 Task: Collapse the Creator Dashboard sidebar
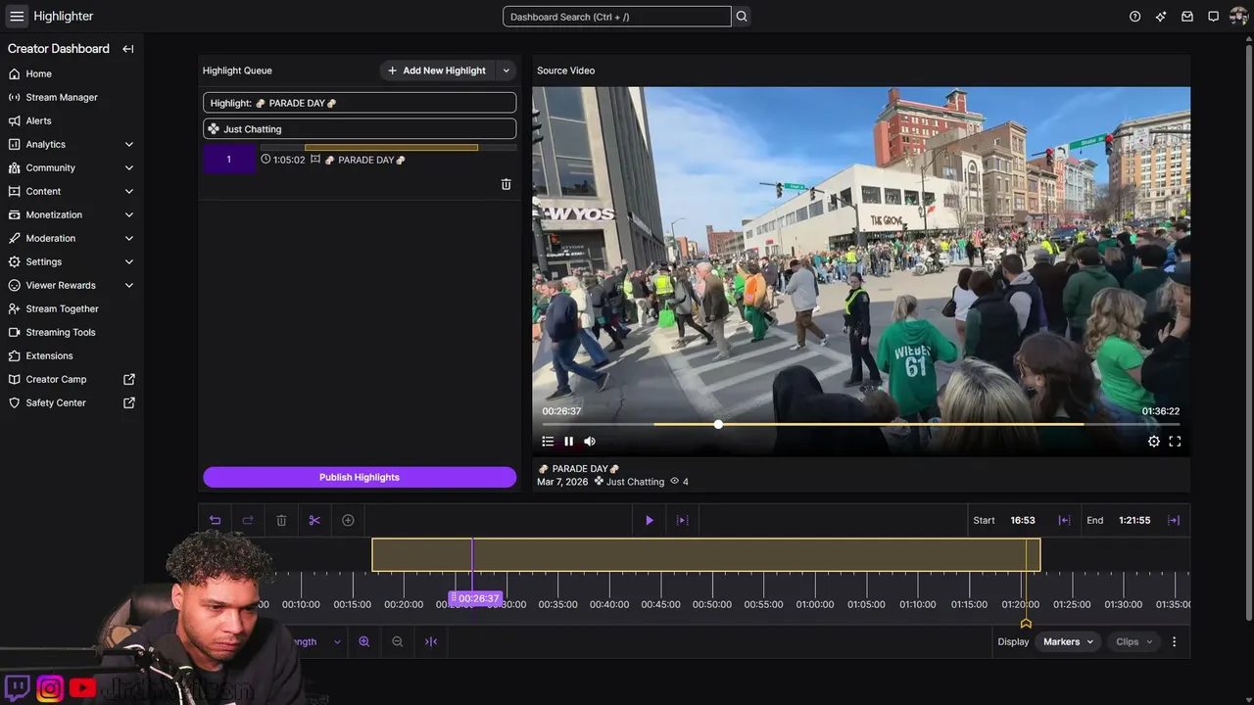(127, 49)
